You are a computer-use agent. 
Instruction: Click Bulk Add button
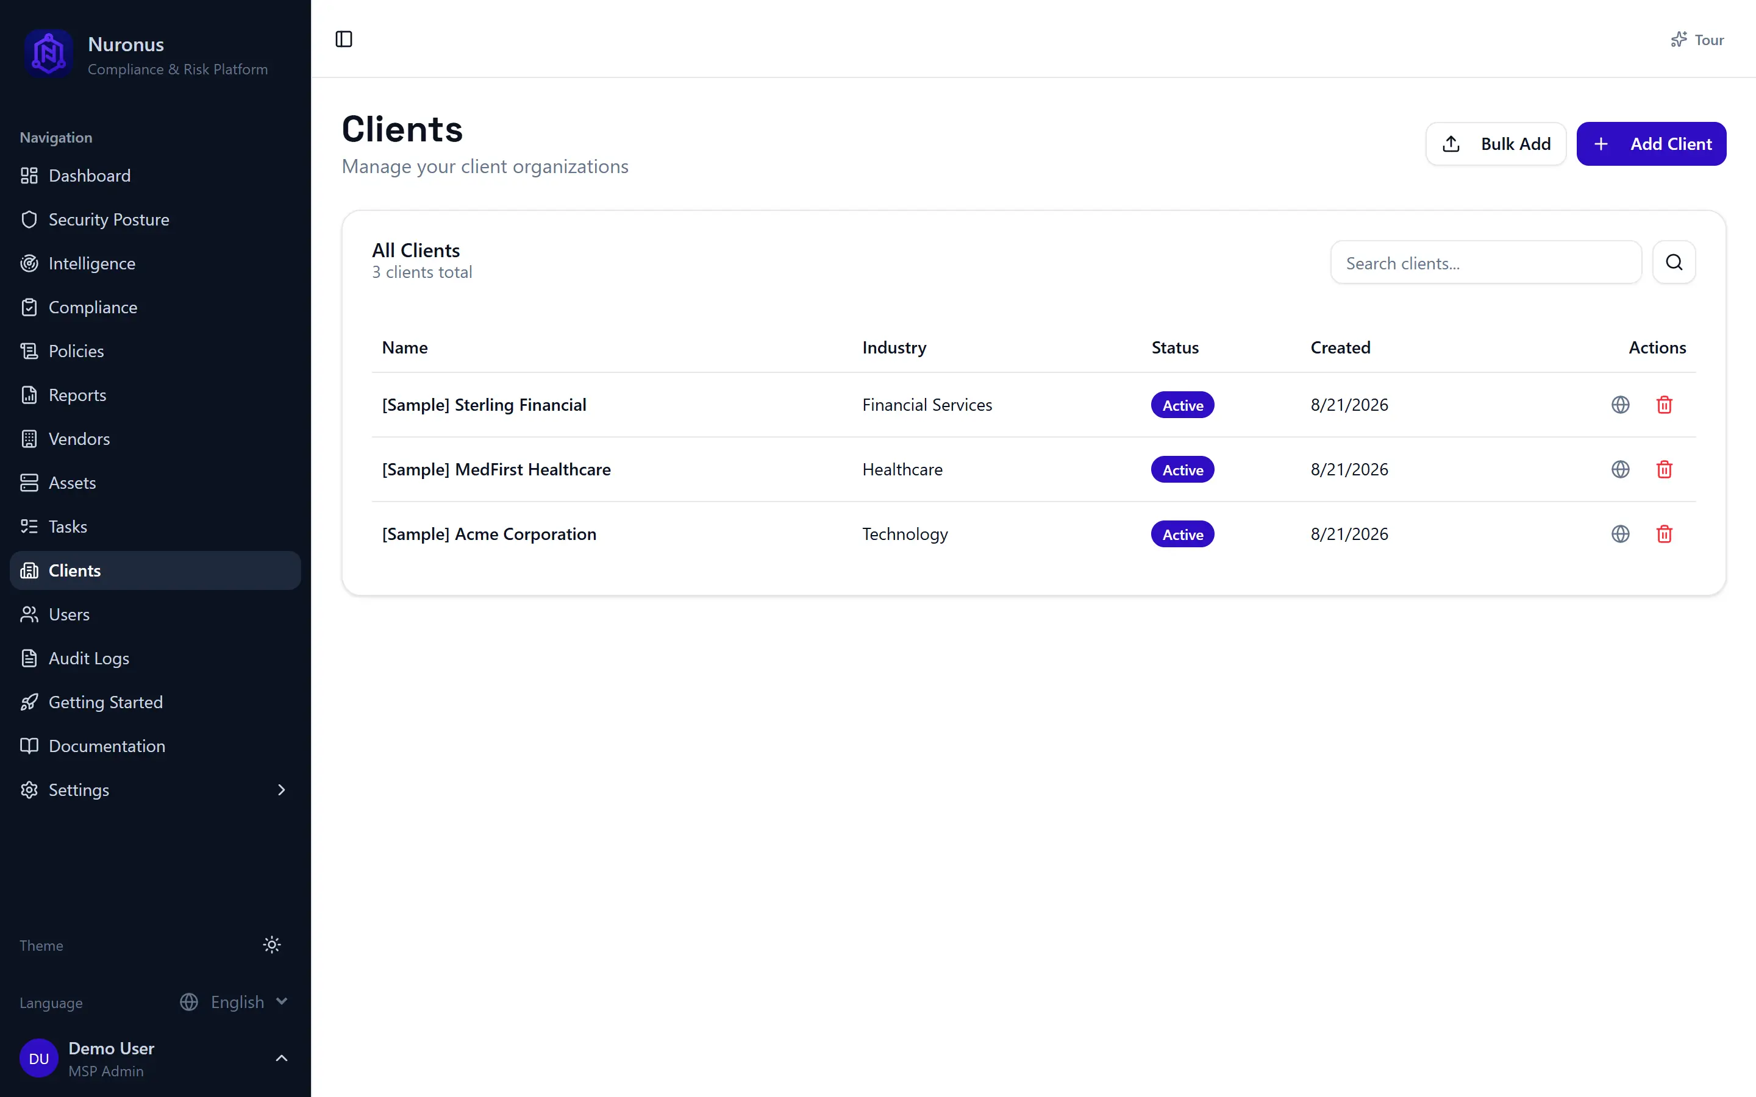pos(1496,144)
